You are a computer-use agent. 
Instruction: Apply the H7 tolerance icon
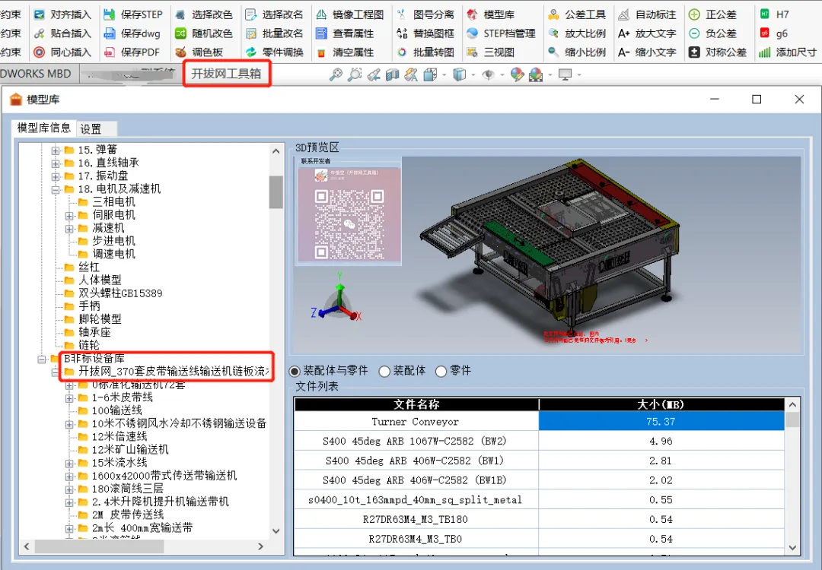coord(765,14)
